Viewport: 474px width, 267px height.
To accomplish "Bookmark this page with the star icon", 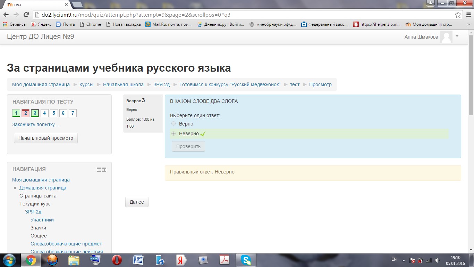I will point(458,15).
